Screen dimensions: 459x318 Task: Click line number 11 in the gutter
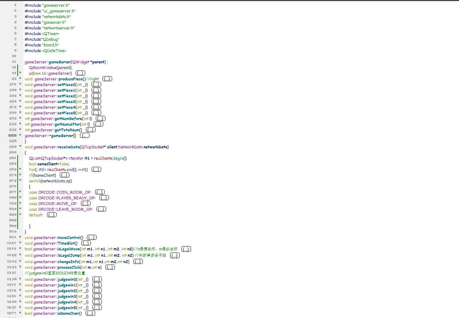click(x=14, y=62)
